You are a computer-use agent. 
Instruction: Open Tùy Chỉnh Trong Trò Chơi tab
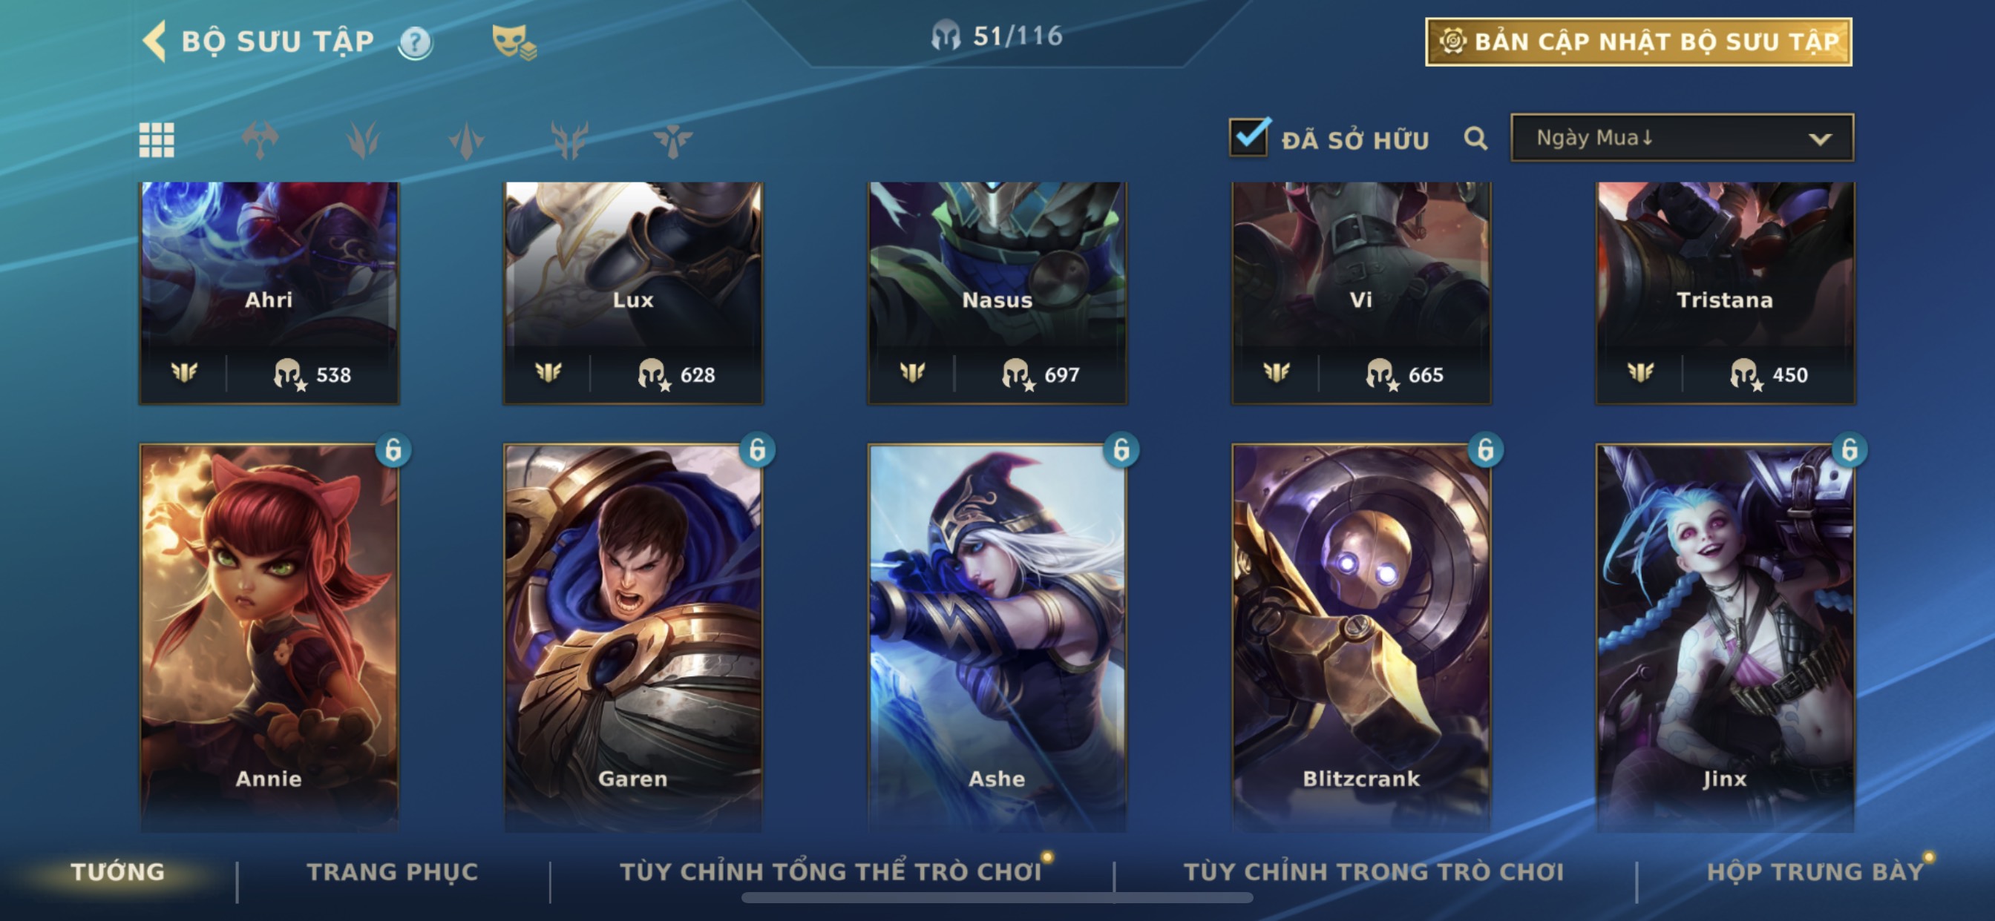(1373, 871)
